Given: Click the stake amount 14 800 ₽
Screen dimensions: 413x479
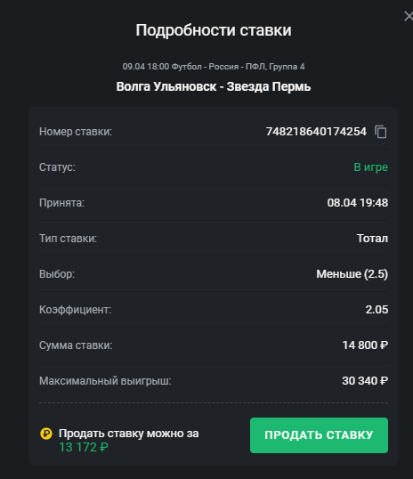Looking at the screenshot, I should coord(365,345).
